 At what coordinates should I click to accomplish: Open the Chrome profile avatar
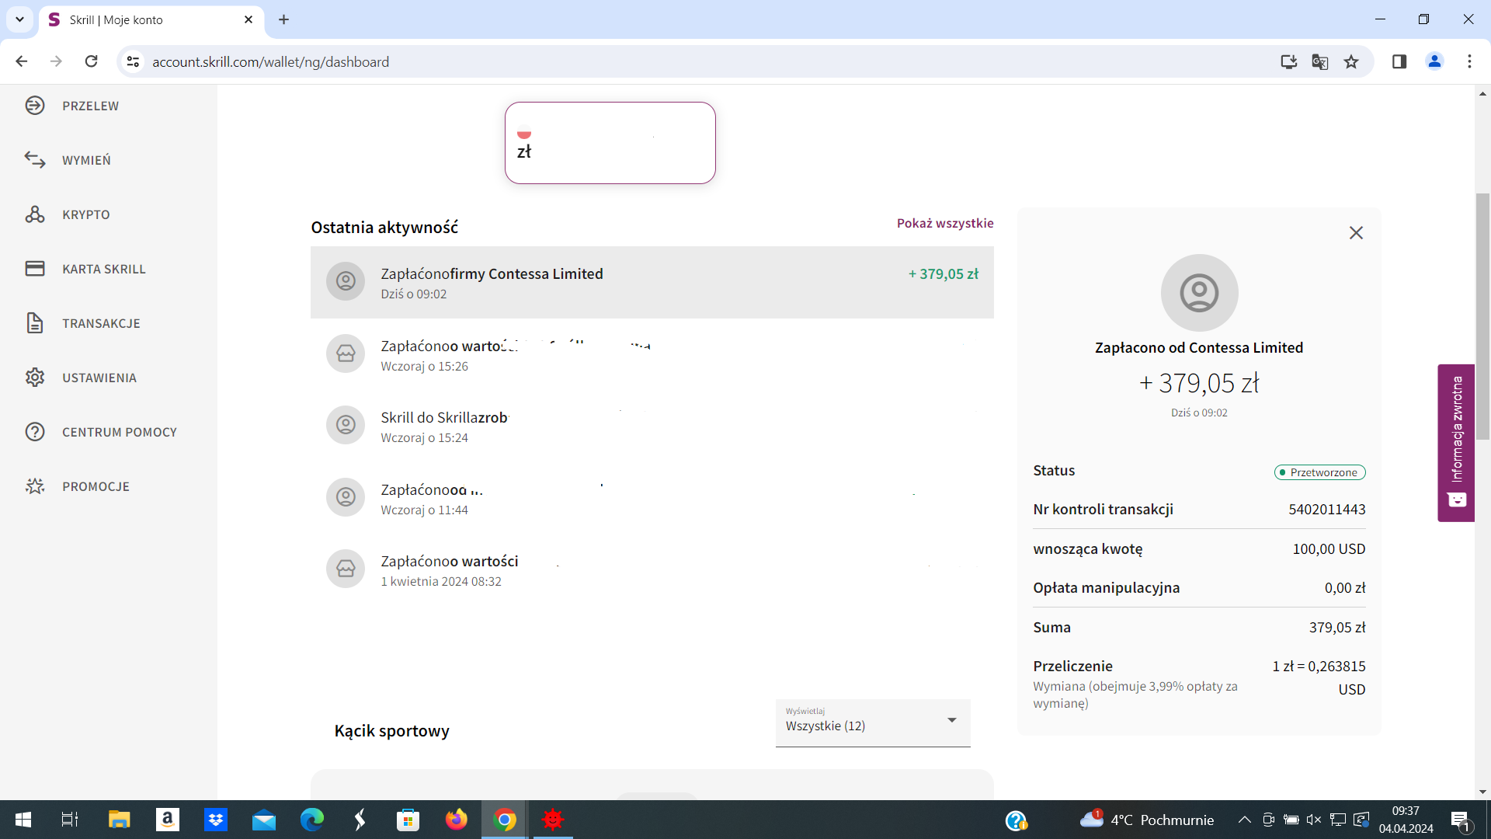1434,61
